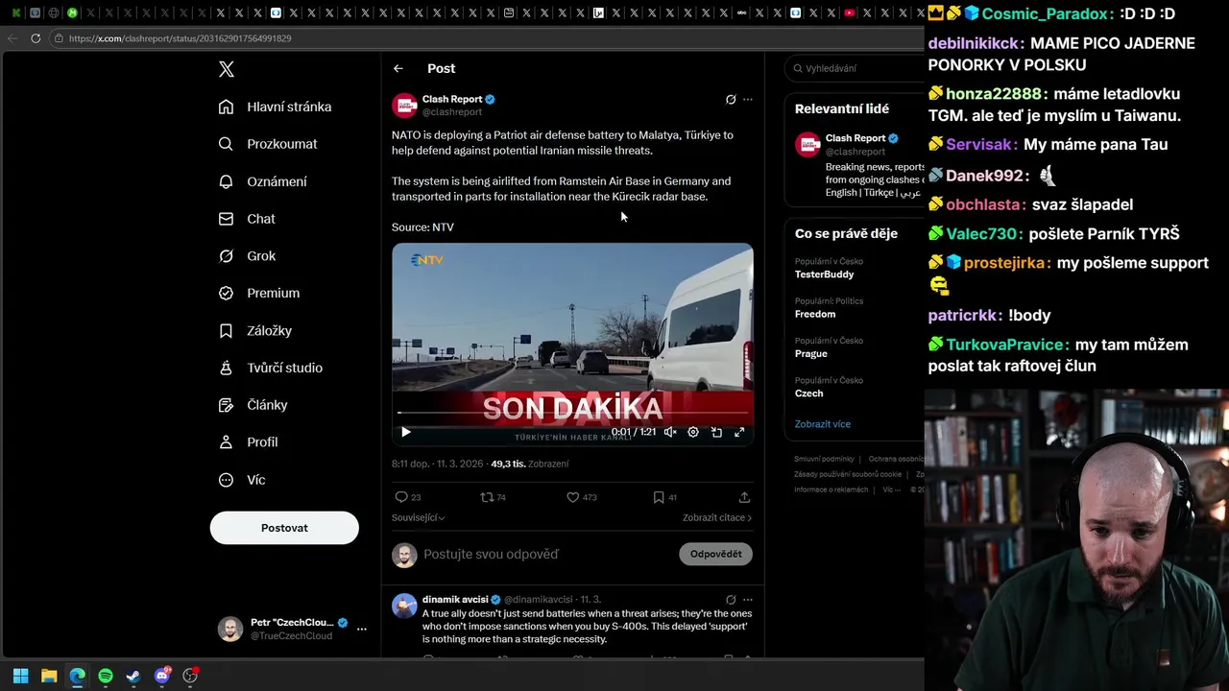
Task: Open Hlavní stránka from sidebar
Action: tap(276, 107)
